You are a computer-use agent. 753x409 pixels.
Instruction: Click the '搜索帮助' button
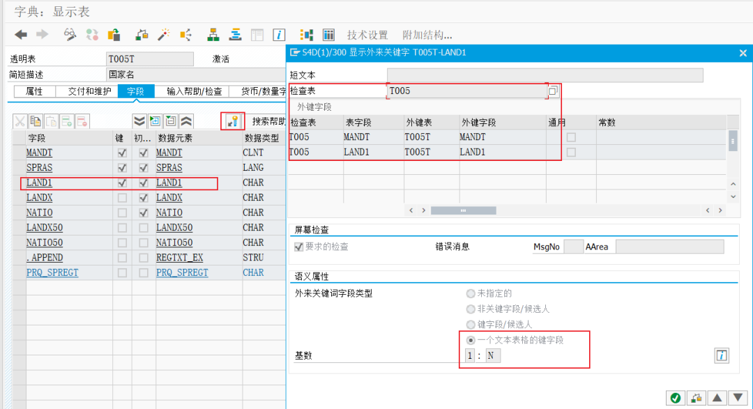(268, 121)
